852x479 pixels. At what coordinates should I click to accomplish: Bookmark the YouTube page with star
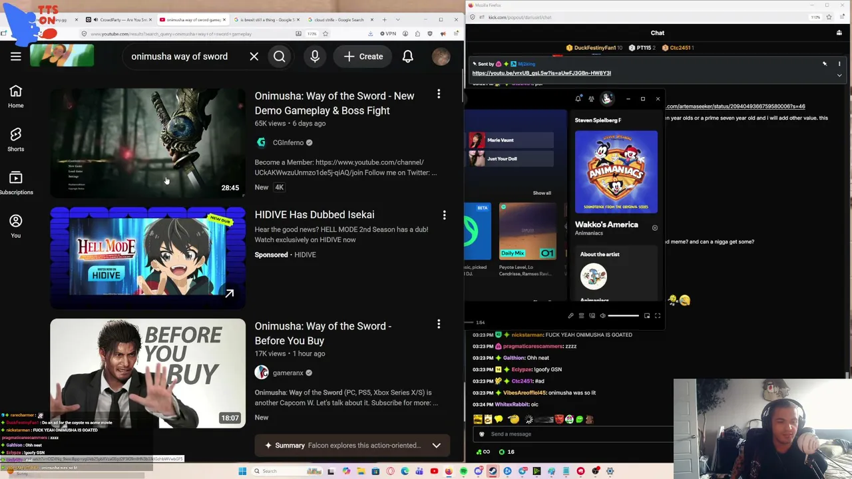tap(325, 34)
